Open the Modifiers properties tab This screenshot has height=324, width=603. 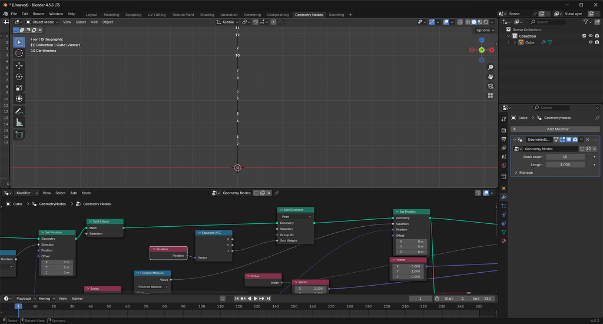[504, 197]
